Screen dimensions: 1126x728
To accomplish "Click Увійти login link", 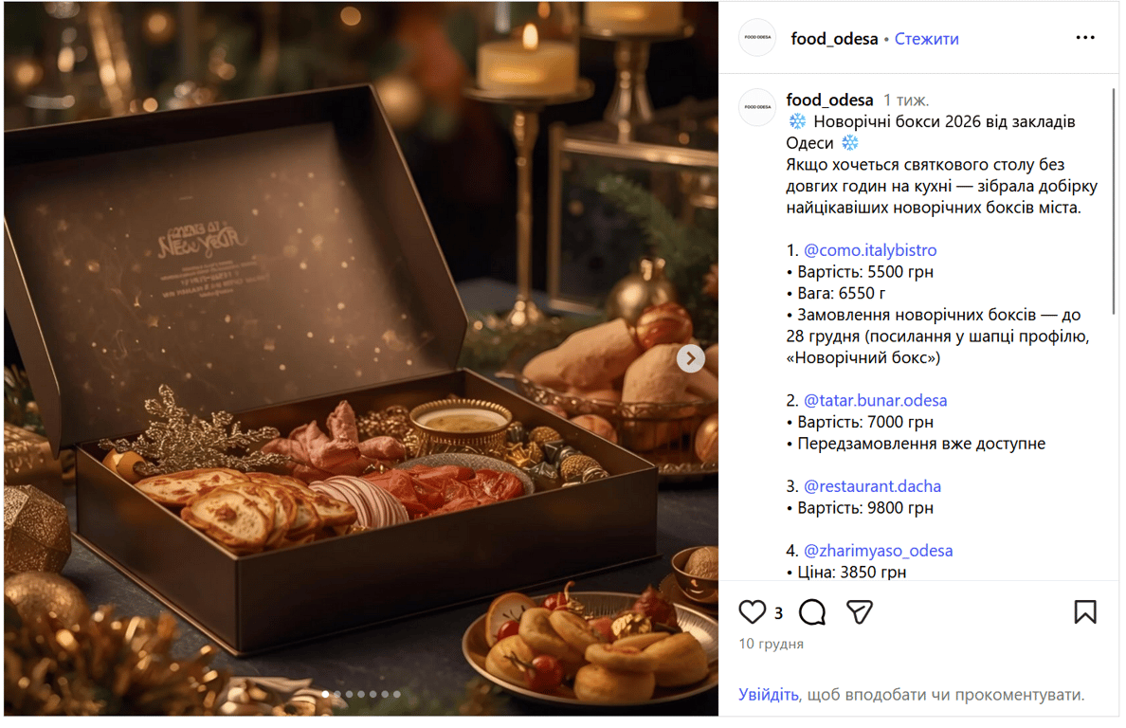I will pyautogui.click(x=768, y=695).
